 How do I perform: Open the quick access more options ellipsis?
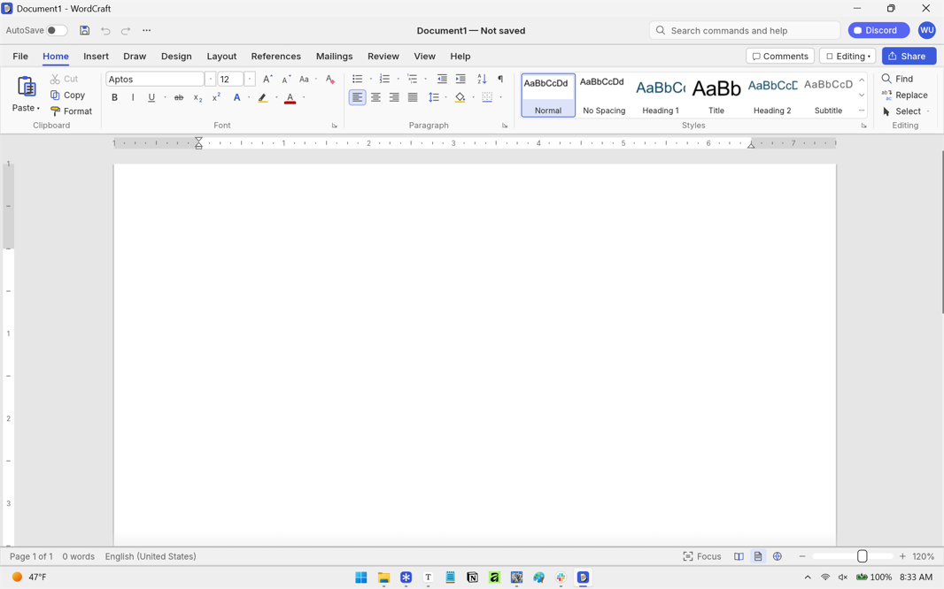[146, 30]
